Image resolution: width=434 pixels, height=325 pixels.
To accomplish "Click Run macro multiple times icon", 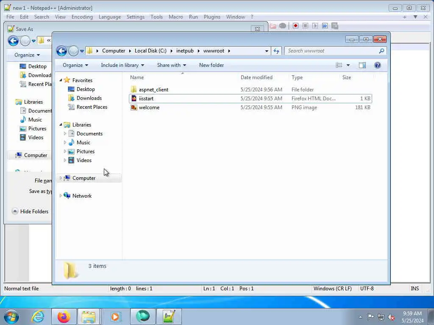I will tap(325, 26).
